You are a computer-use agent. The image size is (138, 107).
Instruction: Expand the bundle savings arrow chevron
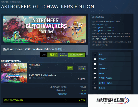65,100
